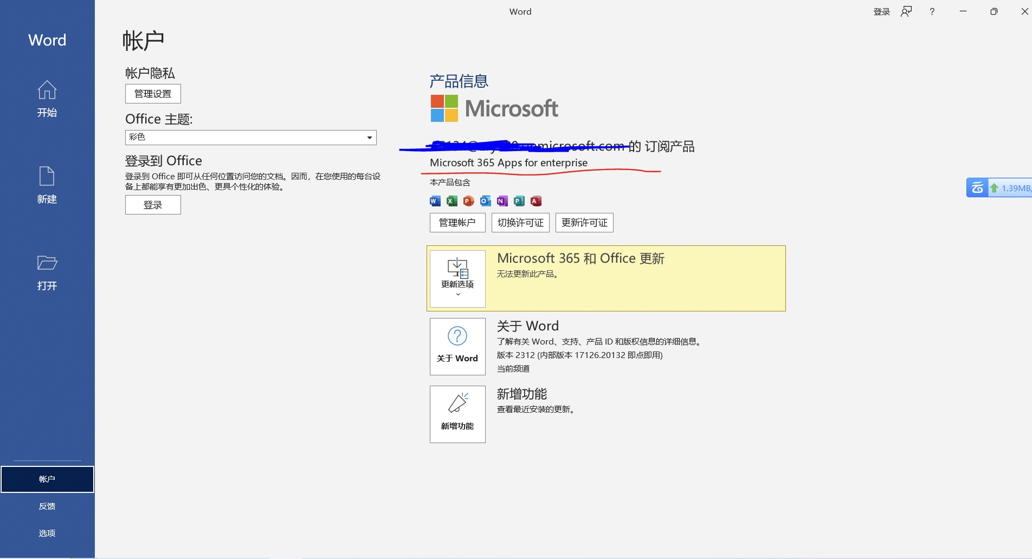The image size is (1032, 559).
Task: Expand the Office theme (彩色) dropdown
Action: [370, 138]
